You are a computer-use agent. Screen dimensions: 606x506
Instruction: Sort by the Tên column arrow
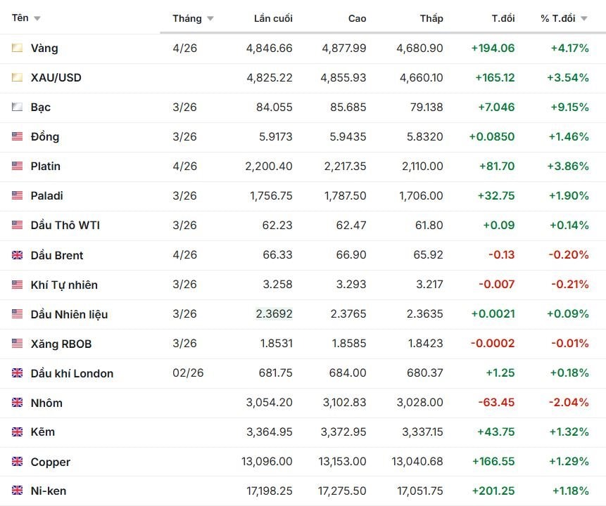37,18
